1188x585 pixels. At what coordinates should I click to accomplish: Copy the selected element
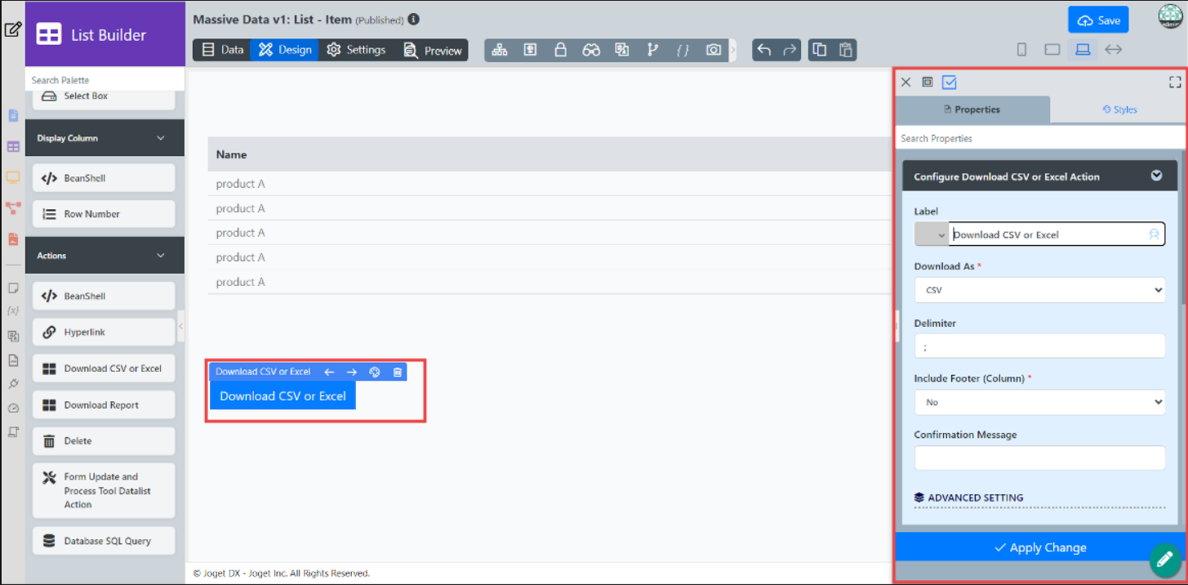coord(820,50)
